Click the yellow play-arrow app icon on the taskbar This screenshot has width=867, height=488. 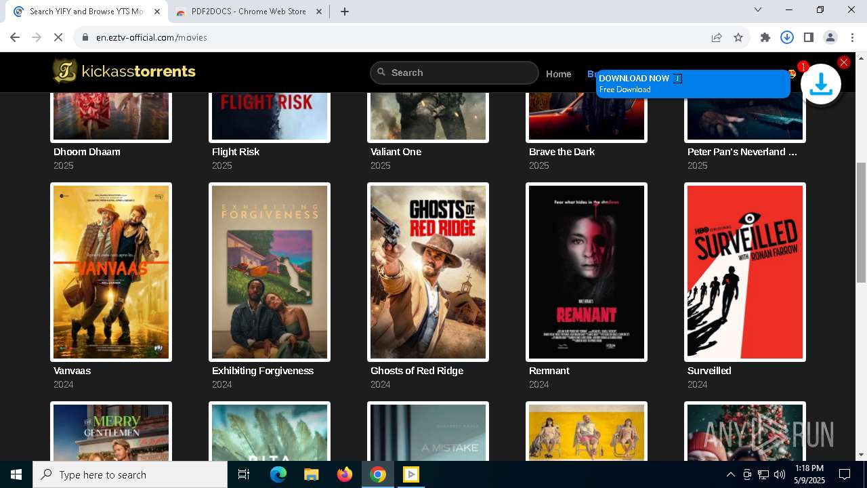(410, 474)
